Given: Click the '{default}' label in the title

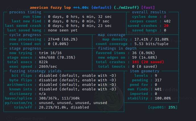Looking at the screenshot, I should pos(101,8).
